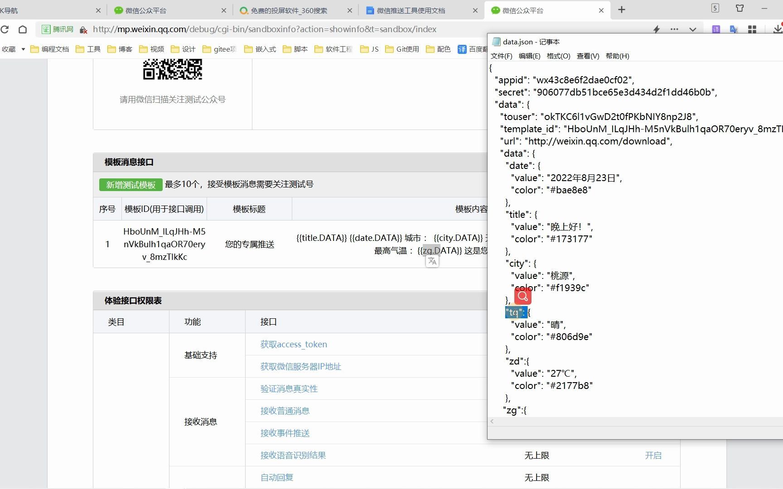Open the three-dots address bar menu
This screenshot has height=489, width=783.
coord(674,29)
